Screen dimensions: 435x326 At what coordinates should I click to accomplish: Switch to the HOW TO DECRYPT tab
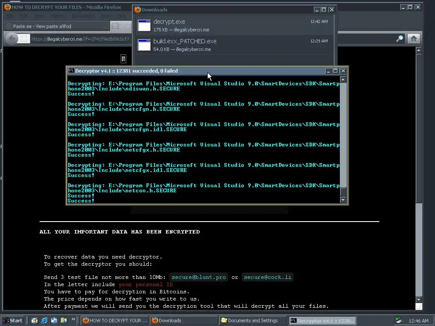[x=121, y=26]
